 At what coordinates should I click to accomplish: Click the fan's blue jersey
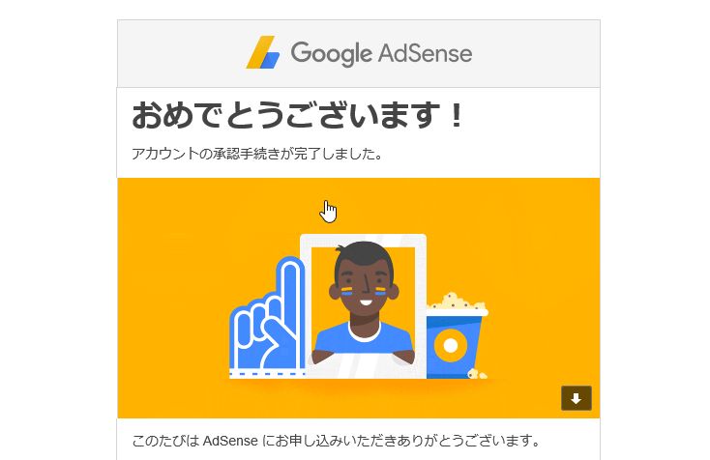coord(364,338)
